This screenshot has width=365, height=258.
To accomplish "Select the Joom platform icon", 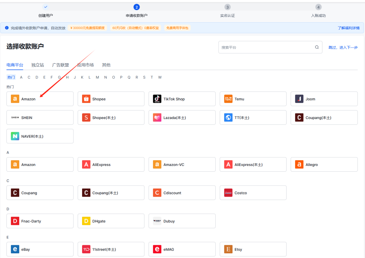I will click(299, 99).
